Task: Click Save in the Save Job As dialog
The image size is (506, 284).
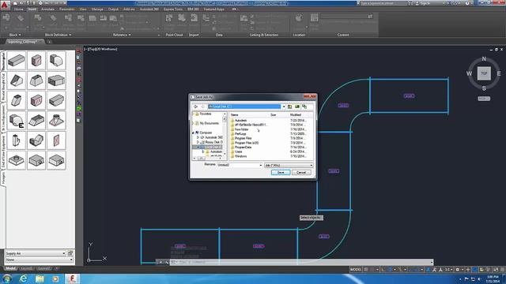Action: tap(281, 173)
